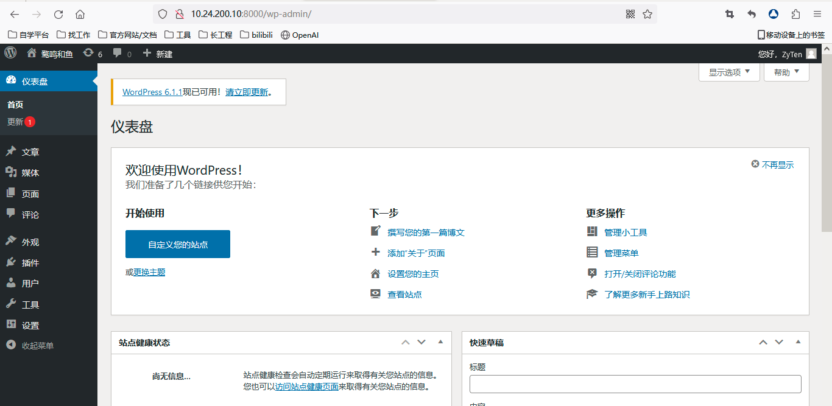
Task: Bookmark this page with the star icon
Action: coord(647,14)
